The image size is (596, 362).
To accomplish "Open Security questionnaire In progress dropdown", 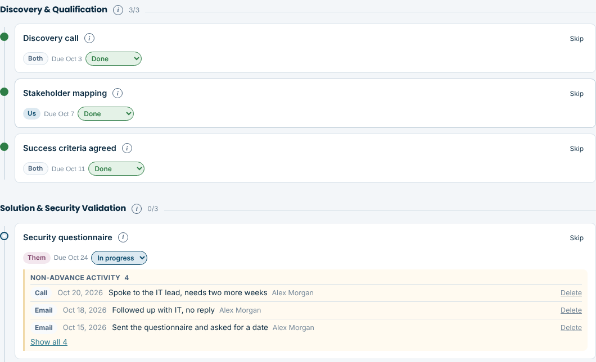I will pyautogui.click(x=119, y=258).
